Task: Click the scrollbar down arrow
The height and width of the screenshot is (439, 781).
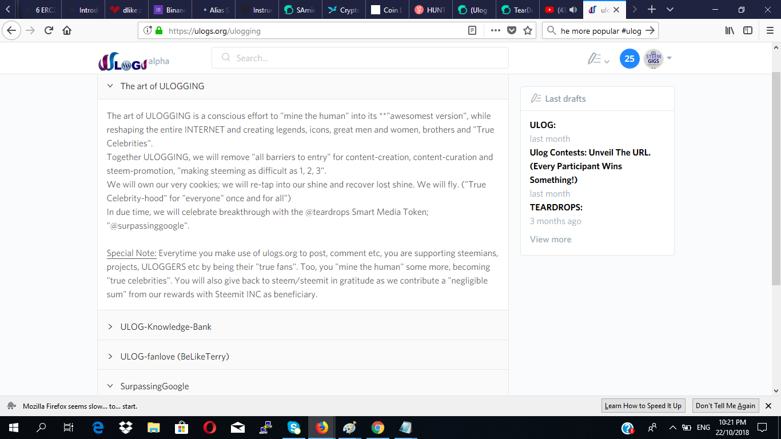Action: (776, 391)
